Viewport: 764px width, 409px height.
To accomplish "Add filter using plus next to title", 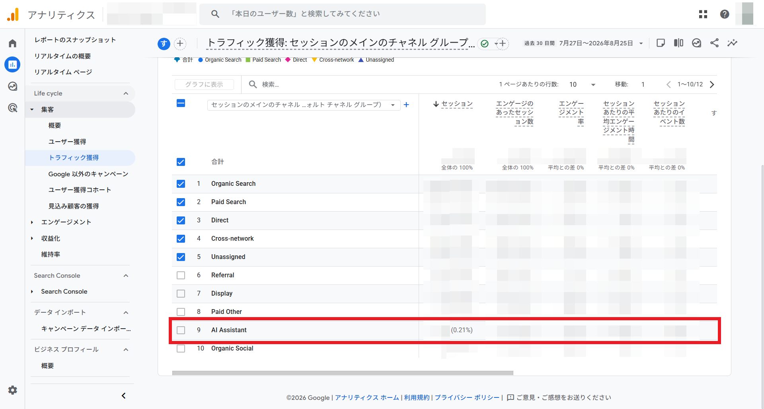I will pos(502,43).
